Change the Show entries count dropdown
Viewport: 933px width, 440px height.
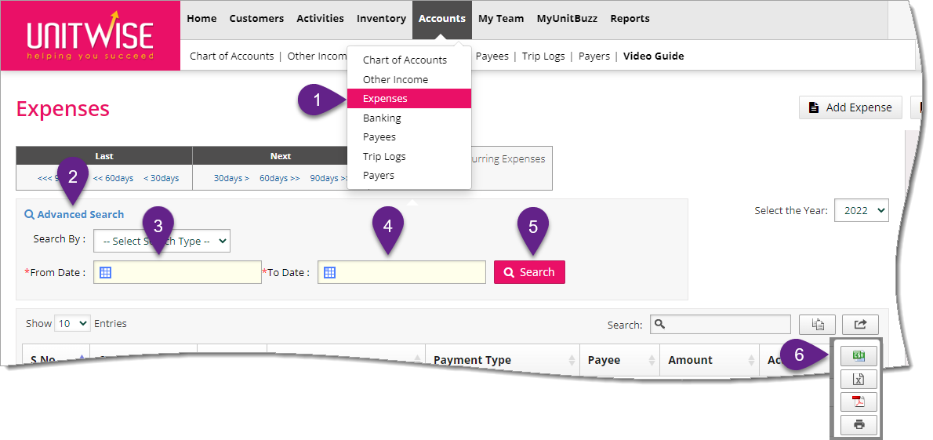pyautogui.click(x=72, y=323)
